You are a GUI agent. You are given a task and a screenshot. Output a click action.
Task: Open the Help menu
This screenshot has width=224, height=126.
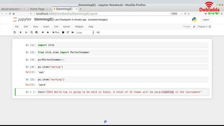[91, 27]
